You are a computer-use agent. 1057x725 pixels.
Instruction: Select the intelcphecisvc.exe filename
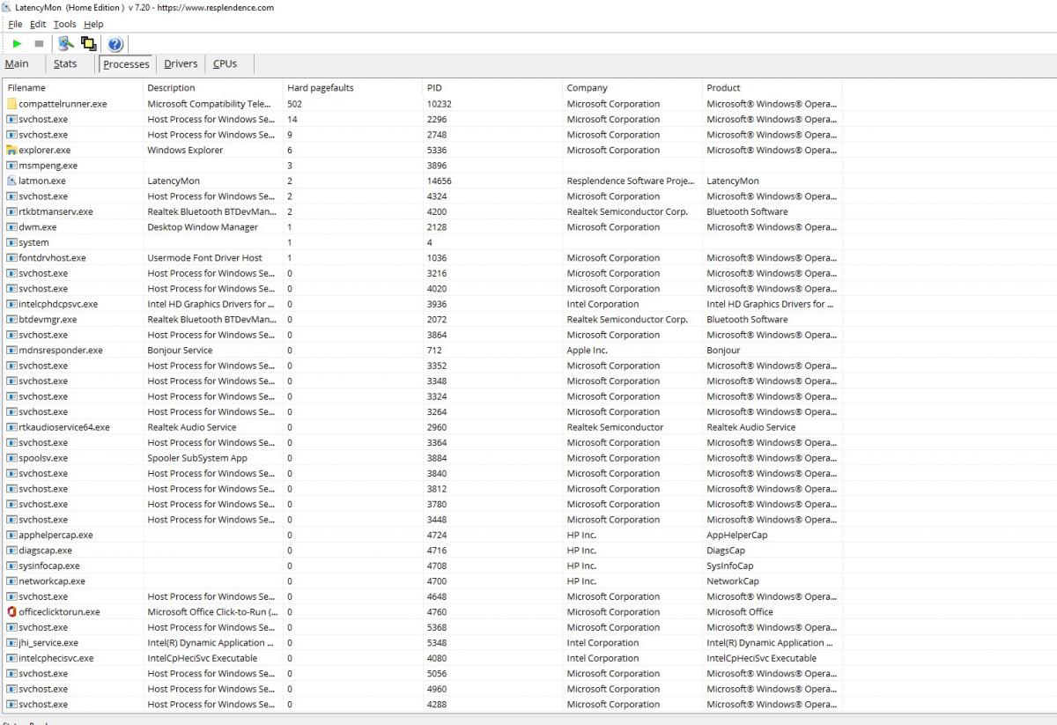pos(56,658)
